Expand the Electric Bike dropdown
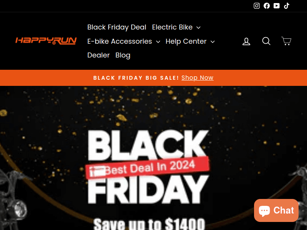Image resolution: width=307 pixels, height=230 pixels. [176, 27]
